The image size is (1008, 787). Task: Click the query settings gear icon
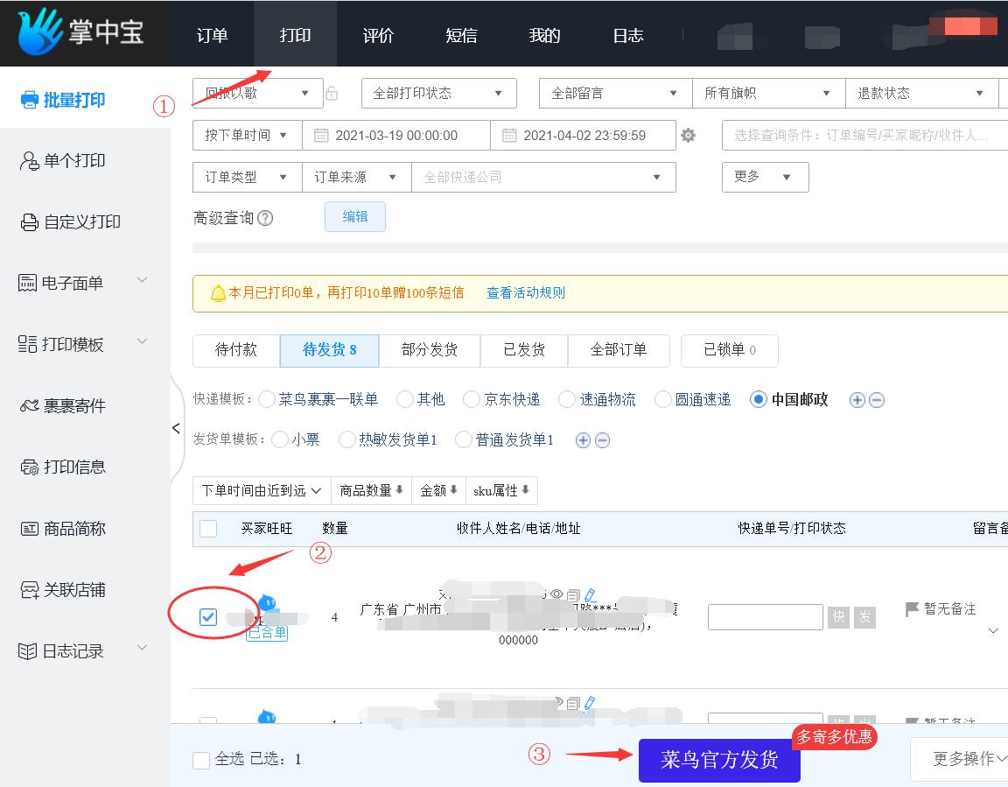click(689, 135)
